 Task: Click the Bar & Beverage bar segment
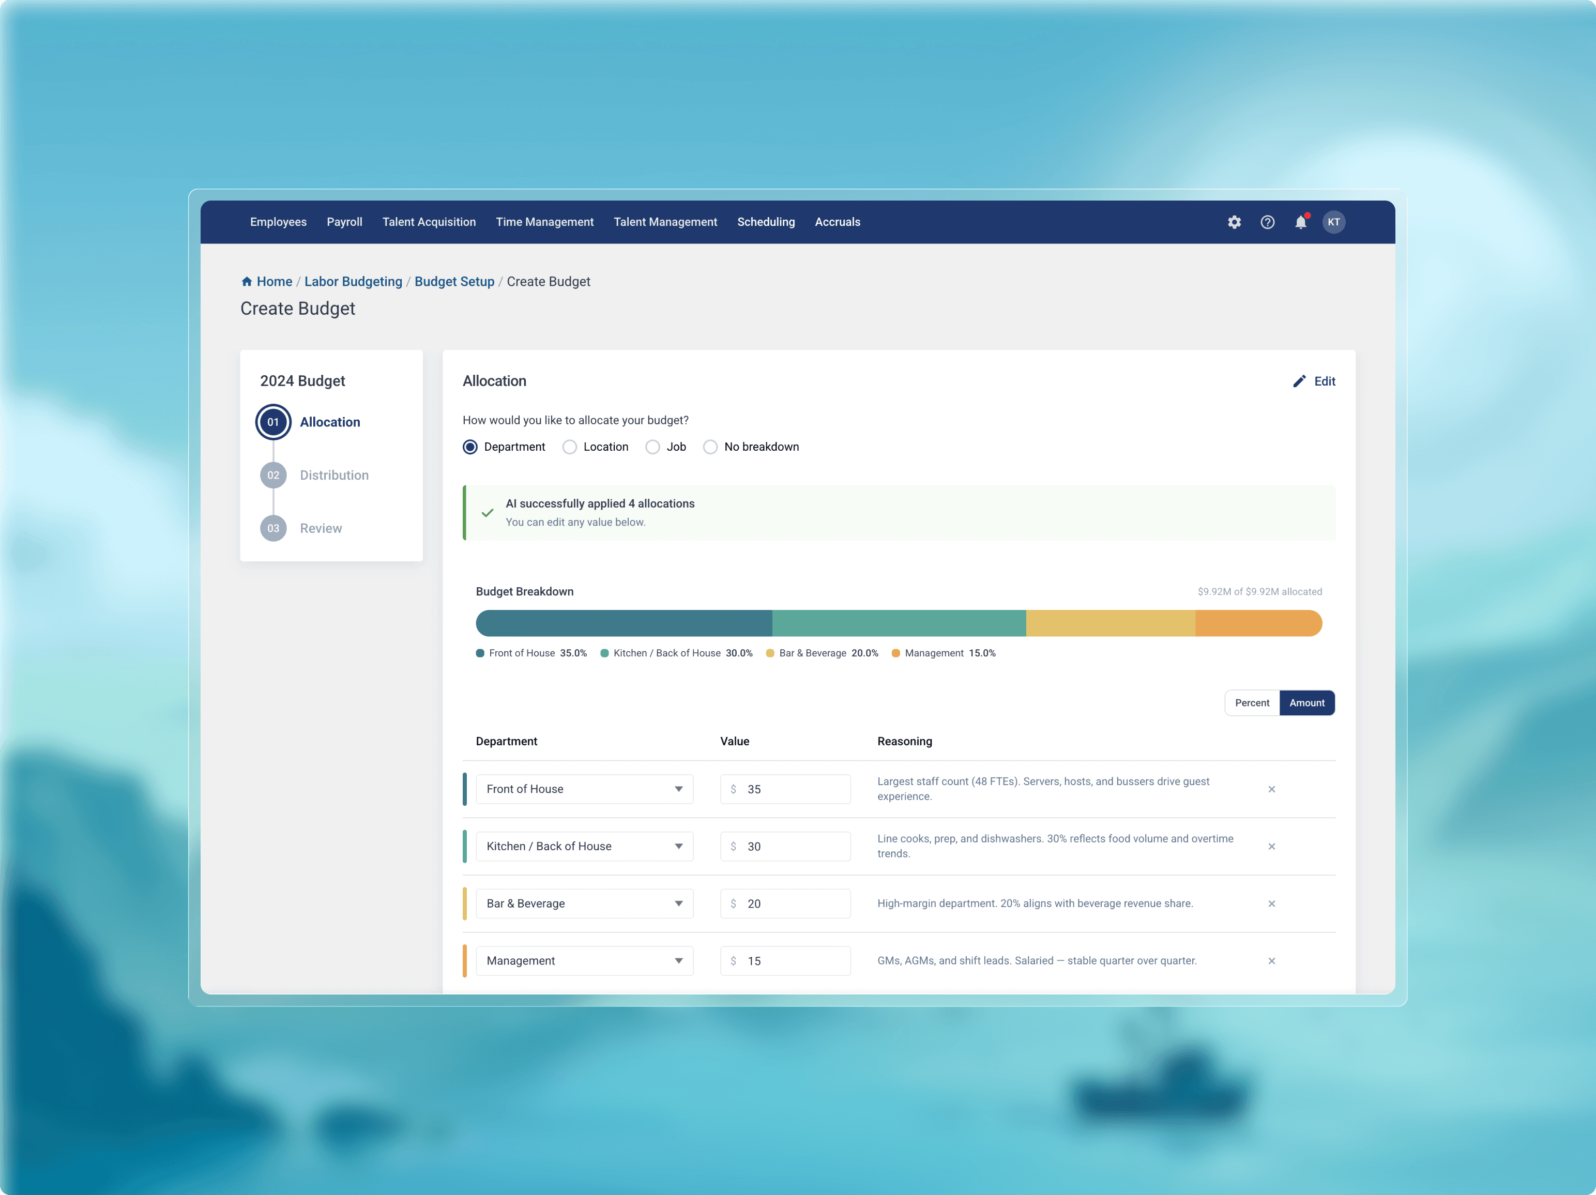click(1111, 623)
